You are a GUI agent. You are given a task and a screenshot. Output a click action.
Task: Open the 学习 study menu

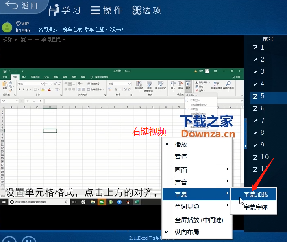coord(65,11)
